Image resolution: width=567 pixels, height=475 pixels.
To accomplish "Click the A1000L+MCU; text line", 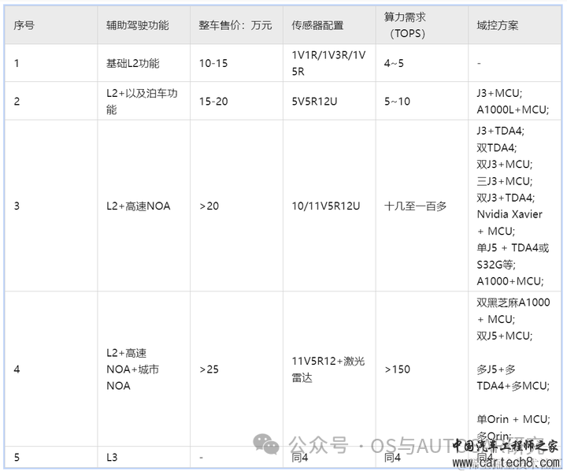I will coord(513,109).
